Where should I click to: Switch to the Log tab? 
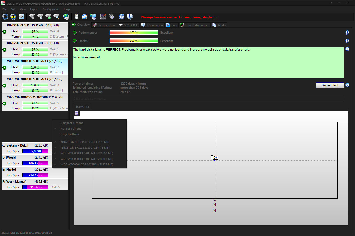click(x=171, y=25)
